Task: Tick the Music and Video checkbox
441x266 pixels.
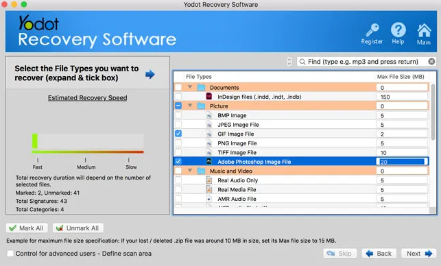Action: (178, 171)
